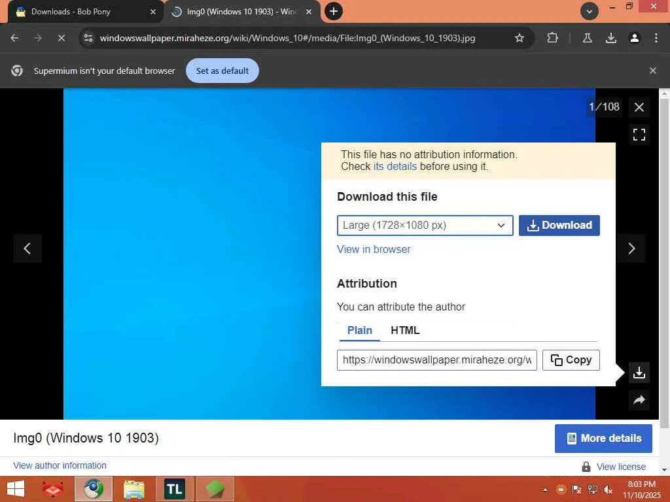The height and width of the screenshot is (502, 670).
Task: Click the address bar URL
Action: point(288,38)
